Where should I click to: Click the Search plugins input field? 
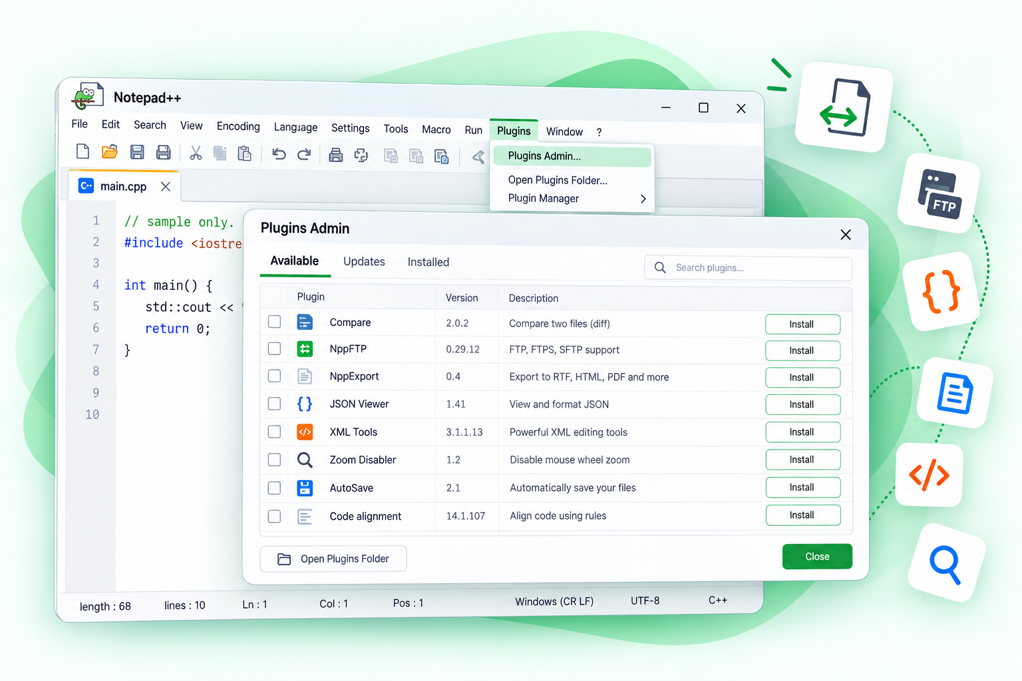(748, 268)
